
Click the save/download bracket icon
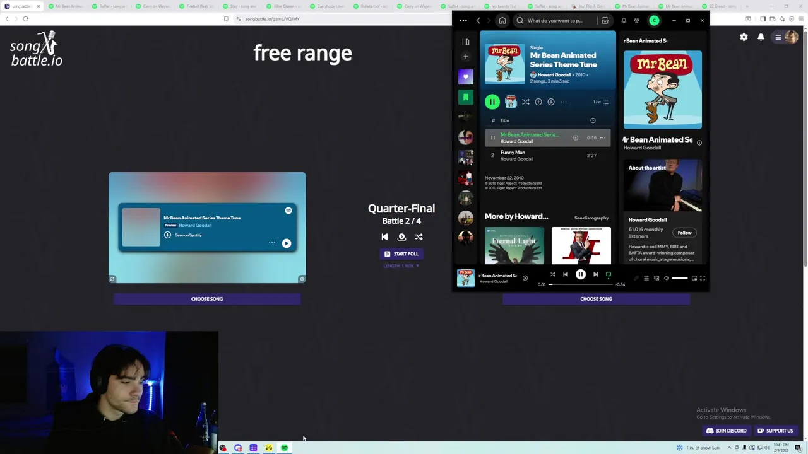pyautogui.click(x=401, y=237)
